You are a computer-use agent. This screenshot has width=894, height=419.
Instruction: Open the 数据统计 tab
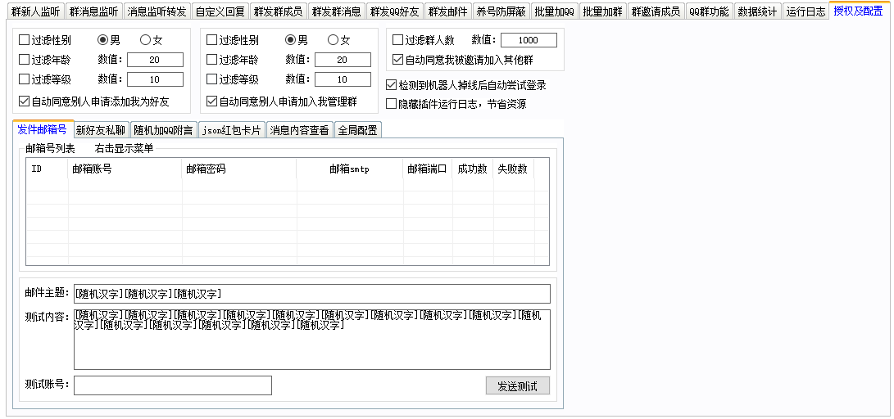pyautogui.click(x=757, y=11)
